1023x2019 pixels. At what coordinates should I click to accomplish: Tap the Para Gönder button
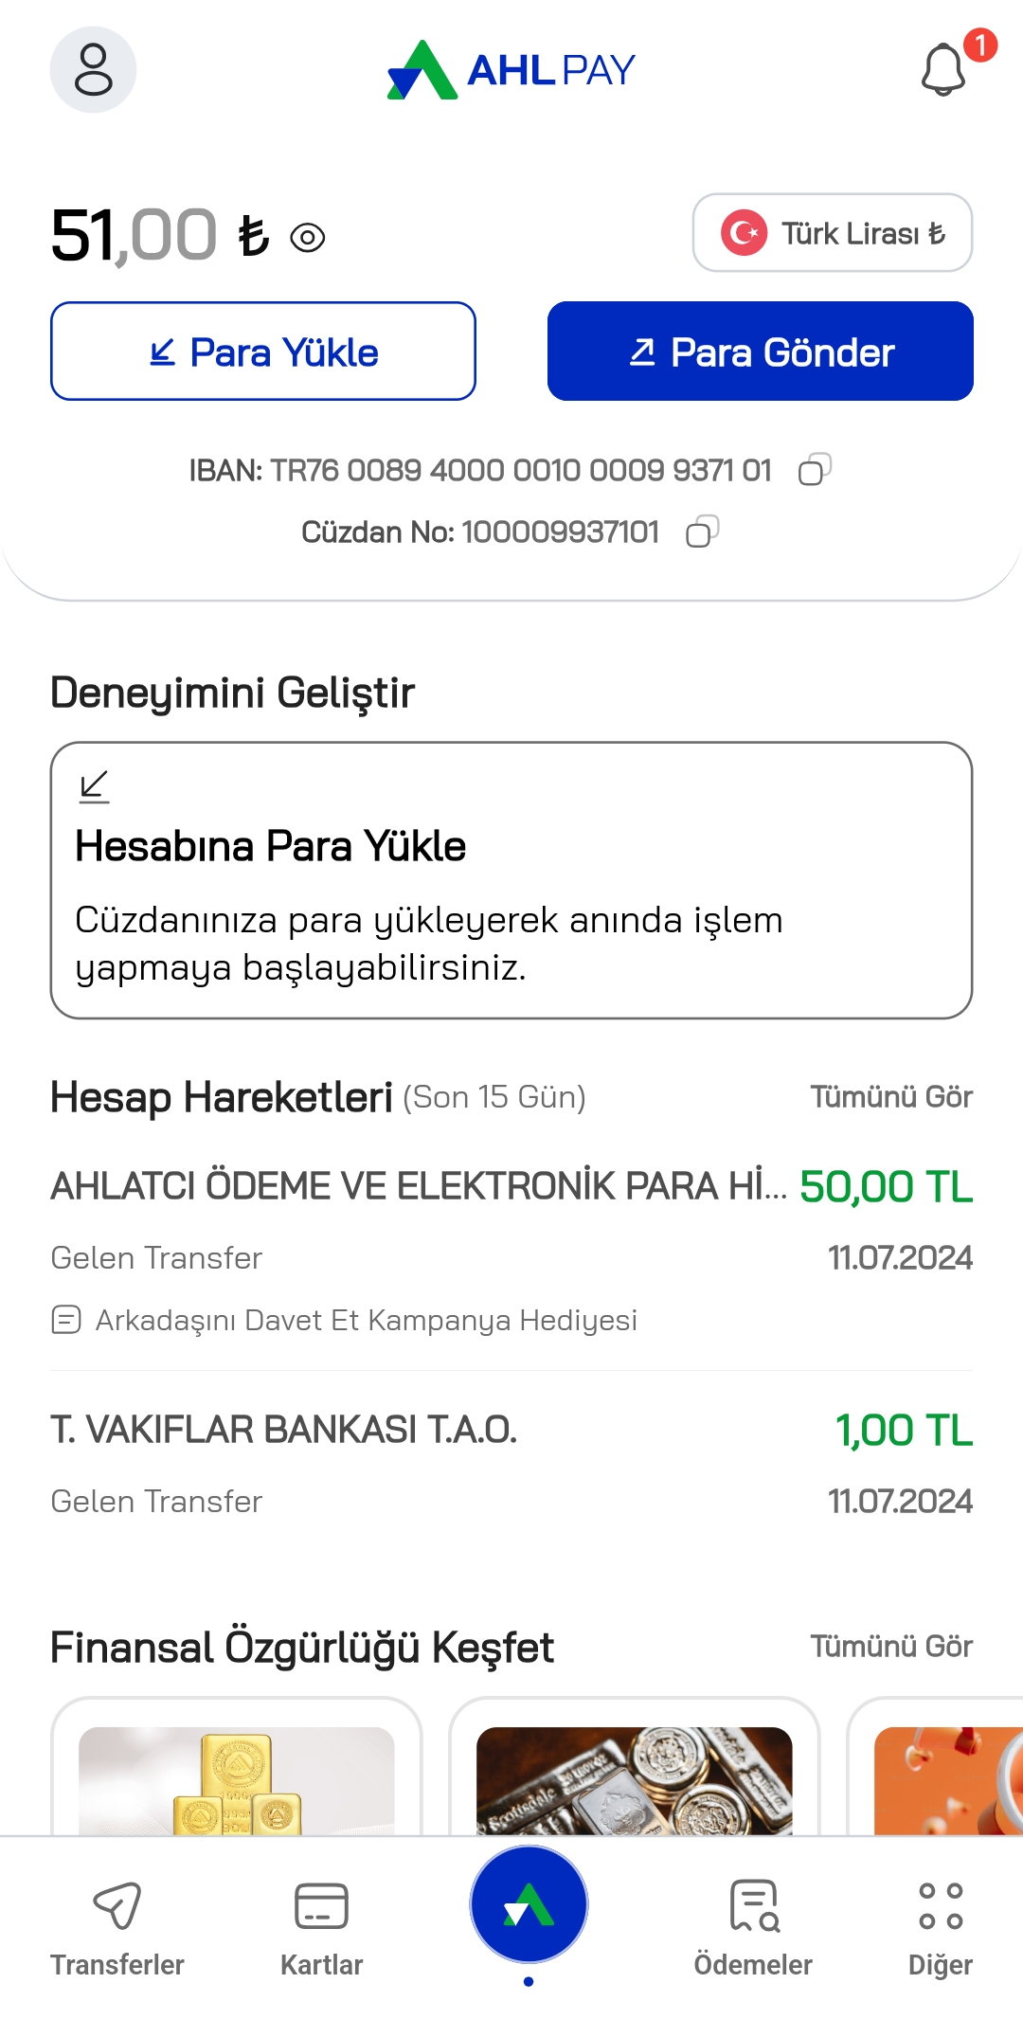click(x=760, y=352)
